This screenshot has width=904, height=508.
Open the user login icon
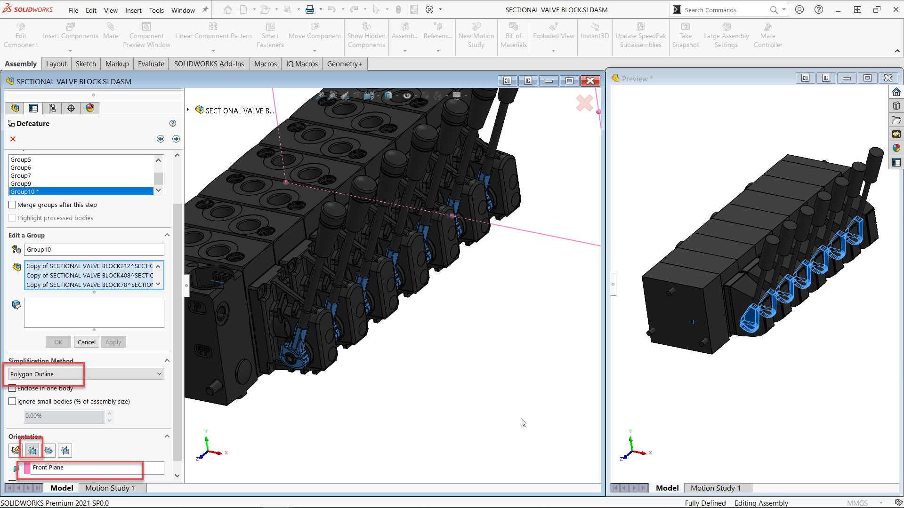(799, 9)
